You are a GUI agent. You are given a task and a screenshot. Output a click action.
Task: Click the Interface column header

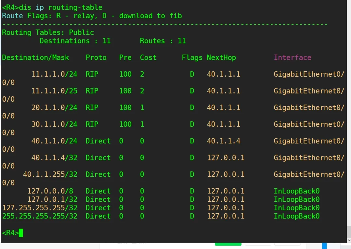point(292,57)
